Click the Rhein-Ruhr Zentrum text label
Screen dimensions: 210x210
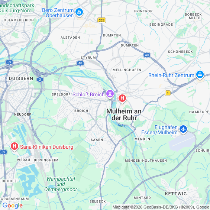point(171,75)
